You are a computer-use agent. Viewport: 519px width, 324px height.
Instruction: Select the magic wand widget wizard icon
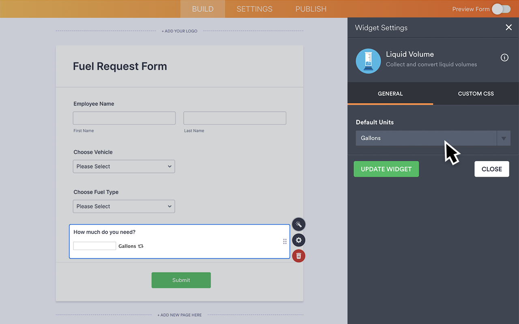point(299,224)
